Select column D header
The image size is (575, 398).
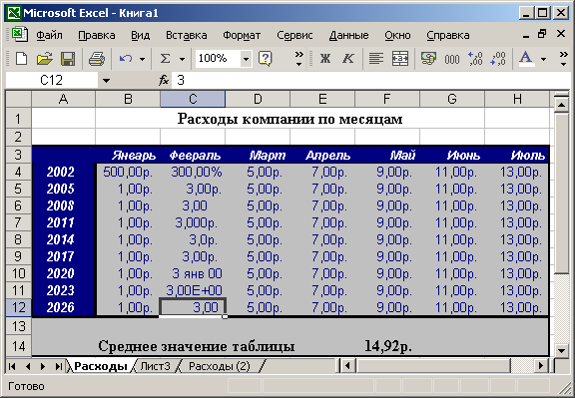tap(258, 99)
